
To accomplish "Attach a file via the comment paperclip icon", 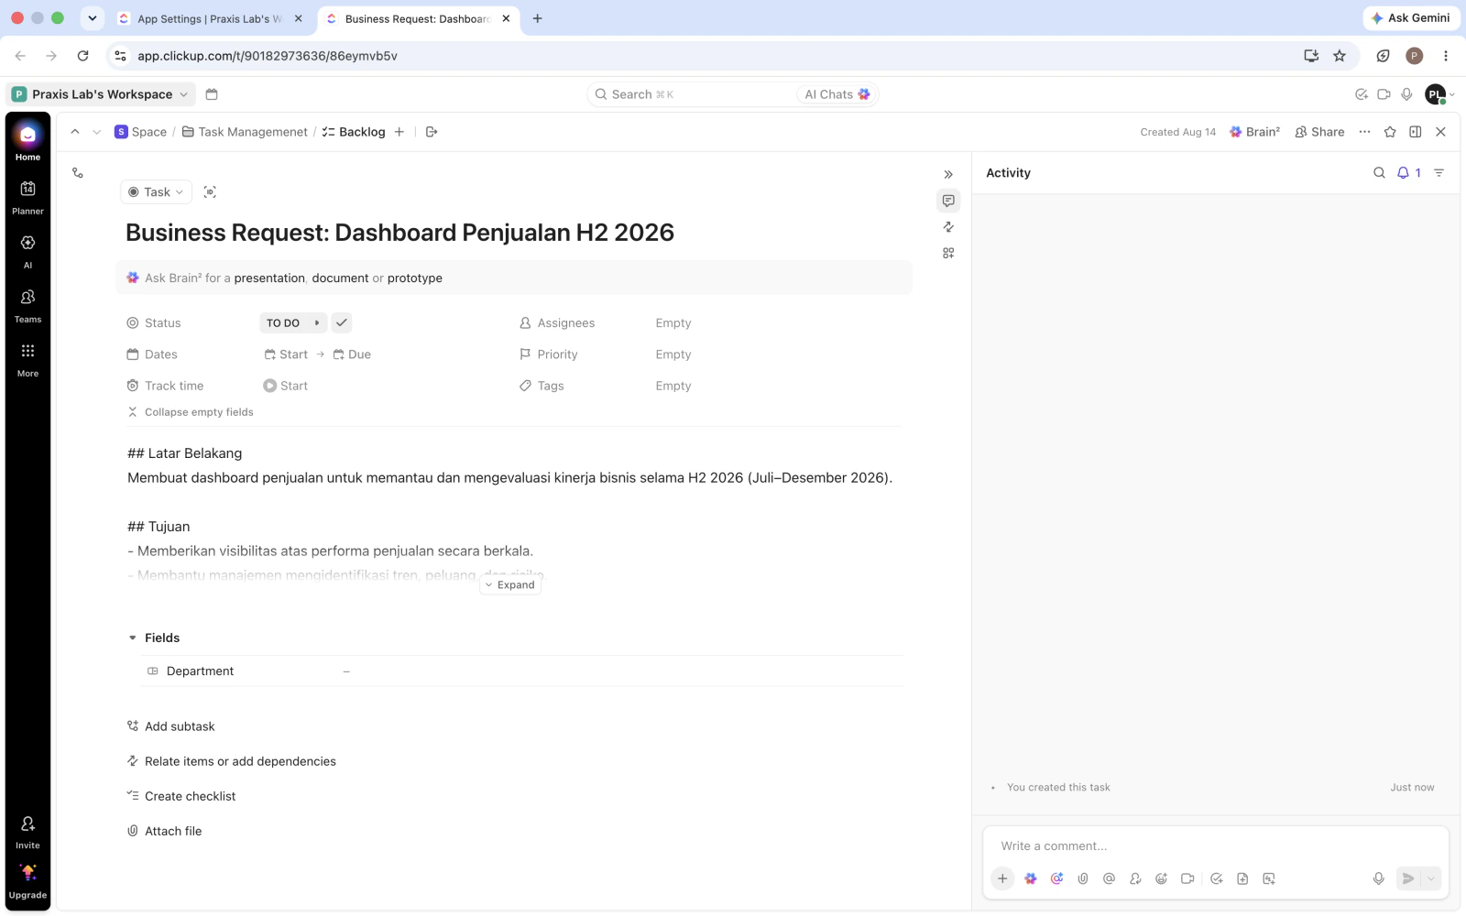I will (1083, 878).
